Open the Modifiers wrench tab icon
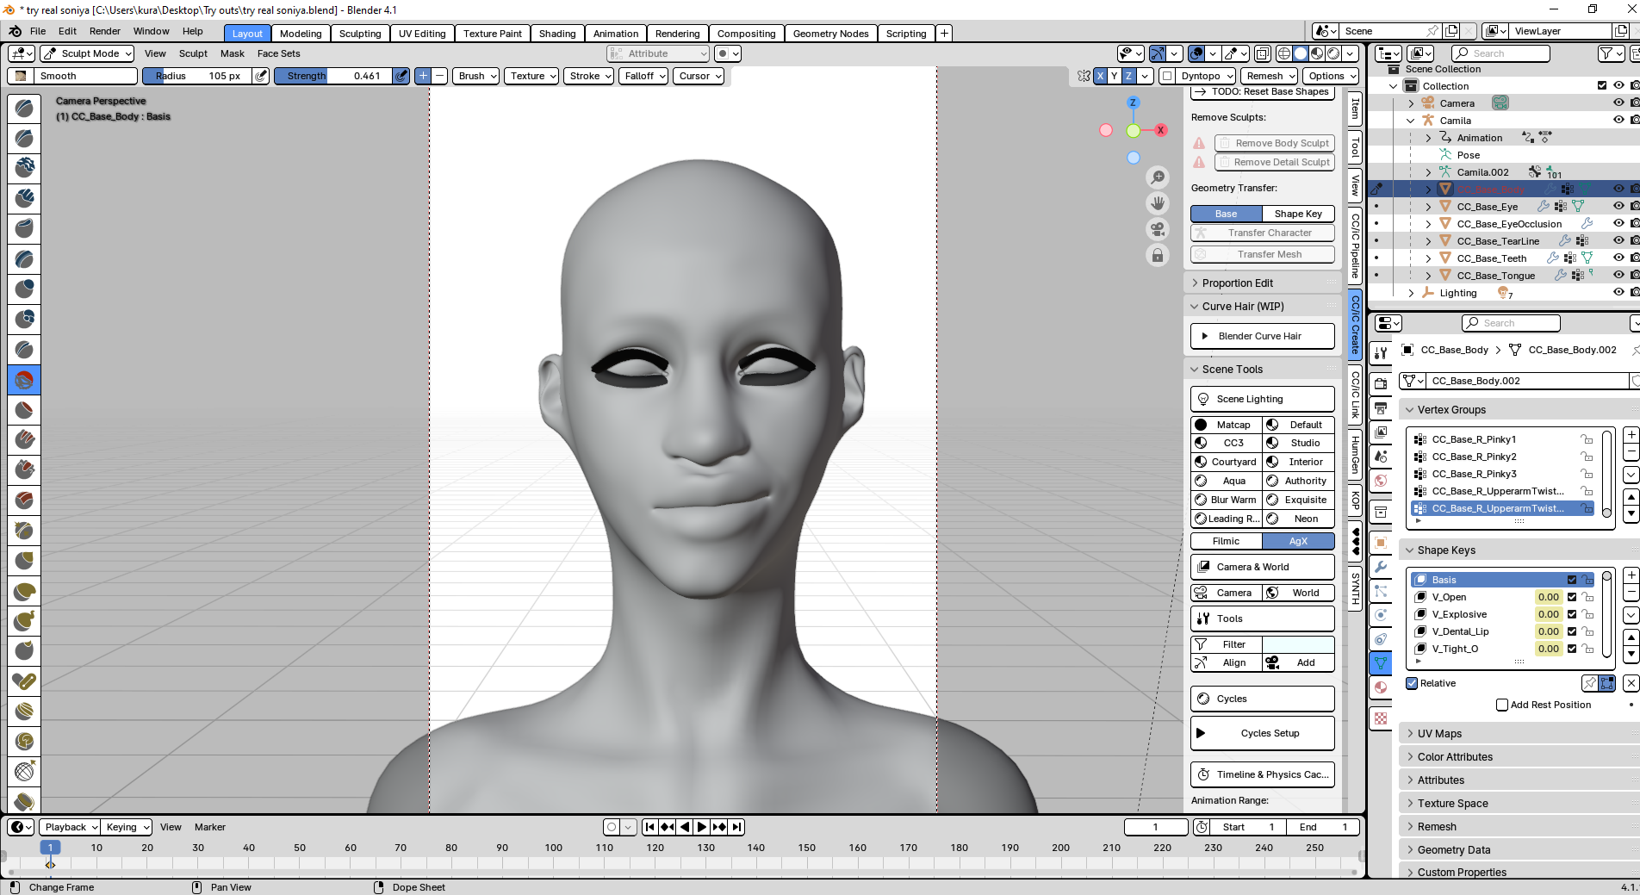This screenshot has width=1640, height=895. point(1381,566)
